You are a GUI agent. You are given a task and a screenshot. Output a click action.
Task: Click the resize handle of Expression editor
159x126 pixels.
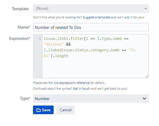click(147, 76)
